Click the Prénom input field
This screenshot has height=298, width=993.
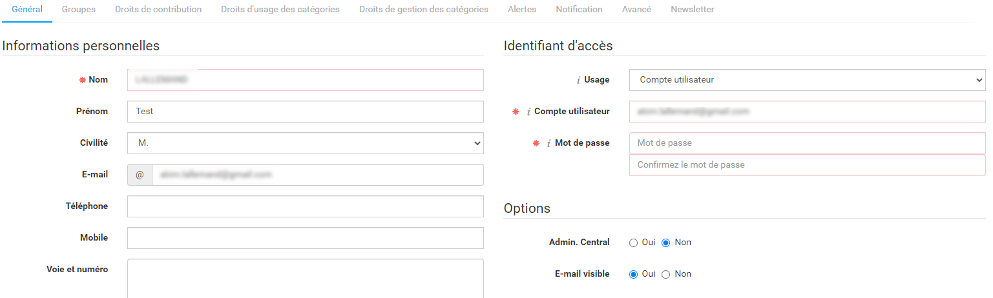click(x=306, y=112)
